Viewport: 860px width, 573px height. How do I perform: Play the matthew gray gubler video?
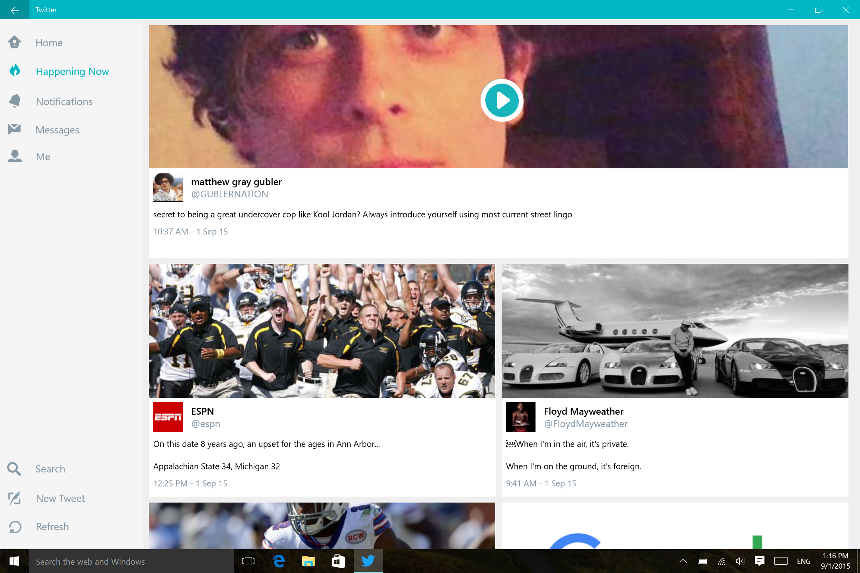point(502,100)
